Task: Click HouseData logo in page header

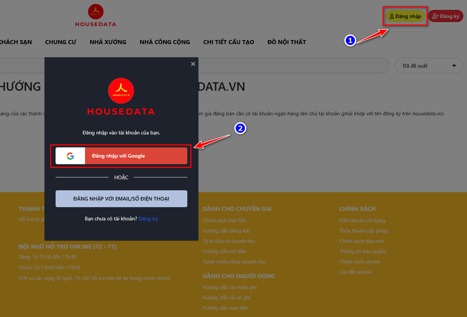Action: tap(96, 15)
